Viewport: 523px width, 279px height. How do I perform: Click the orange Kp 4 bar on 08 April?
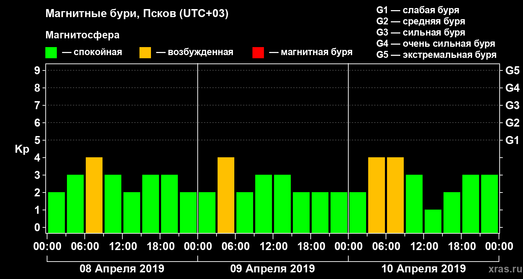[x=94, y=195]
